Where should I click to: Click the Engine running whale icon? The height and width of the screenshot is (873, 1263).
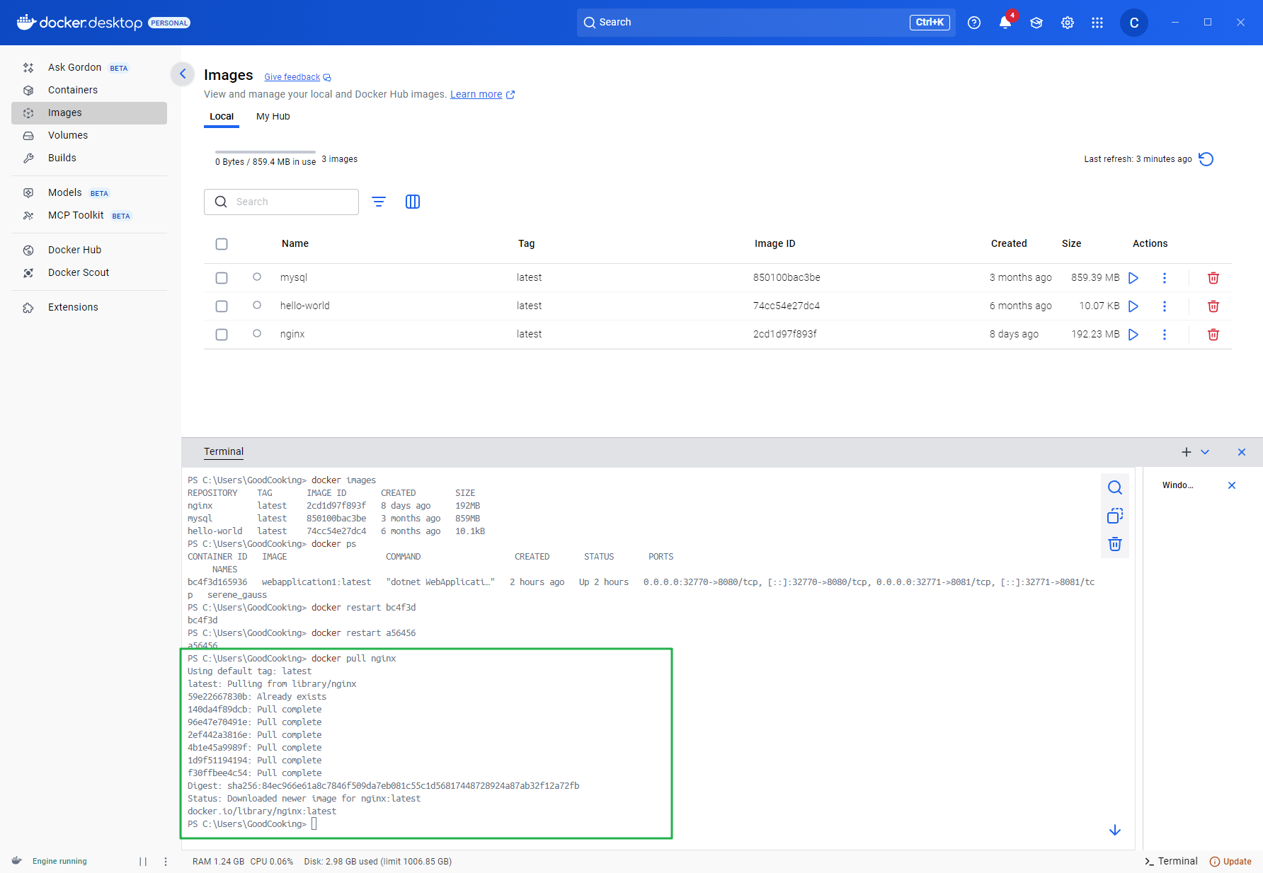coord(17,861)
